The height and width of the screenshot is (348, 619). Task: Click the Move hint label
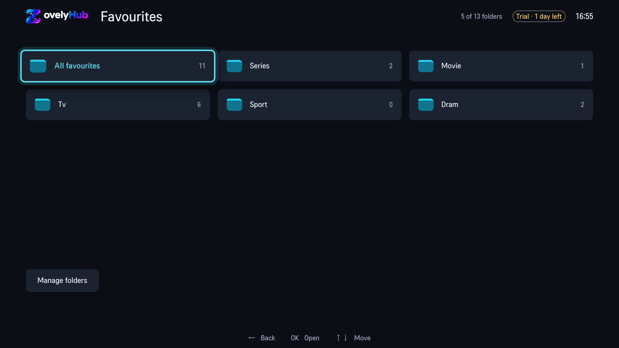(362, 338)
